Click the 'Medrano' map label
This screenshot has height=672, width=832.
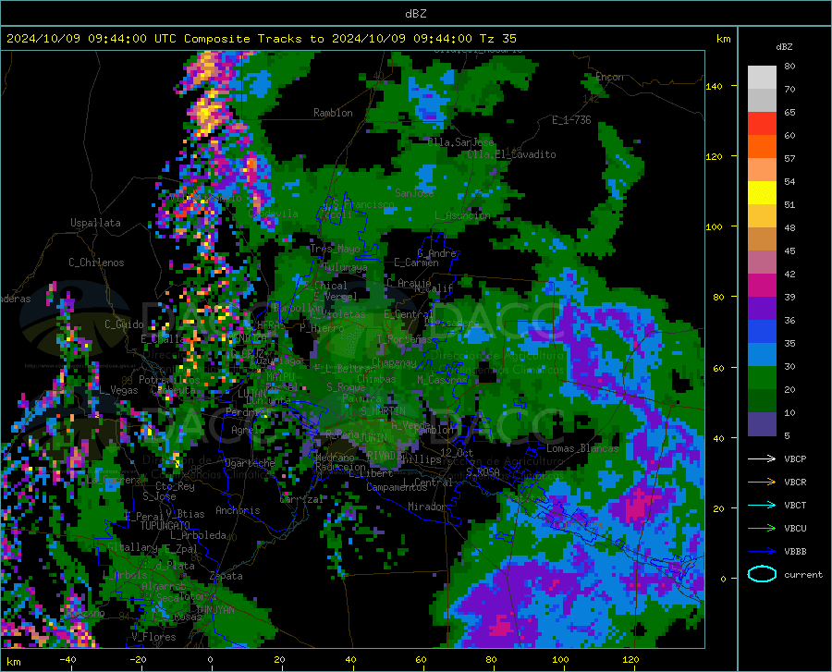[x=335, y=458]
